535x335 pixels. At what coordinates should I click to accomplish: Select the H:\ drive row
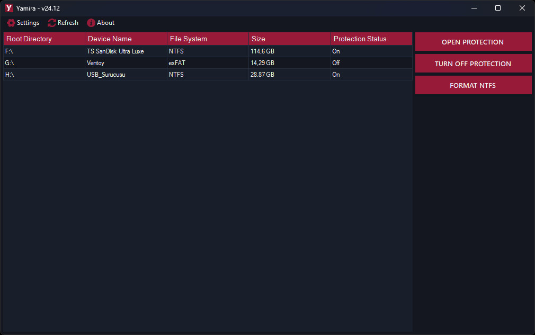click(208, 74)
